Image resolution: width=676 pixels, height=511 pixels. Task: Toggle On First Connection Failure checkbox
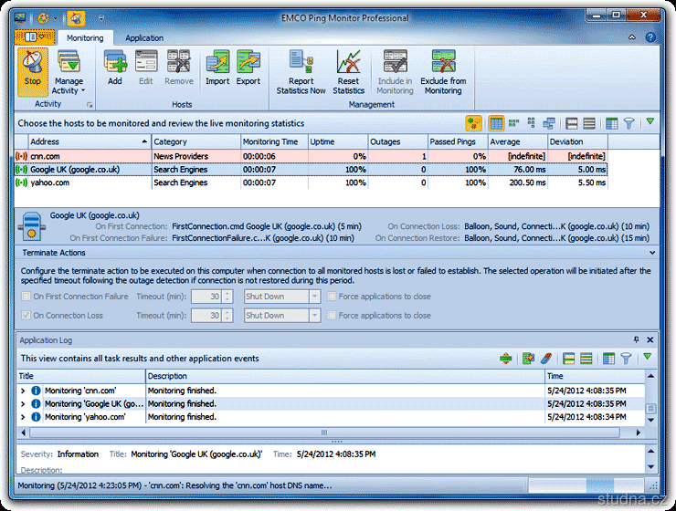pyautogui.click(x=26, y=297)
